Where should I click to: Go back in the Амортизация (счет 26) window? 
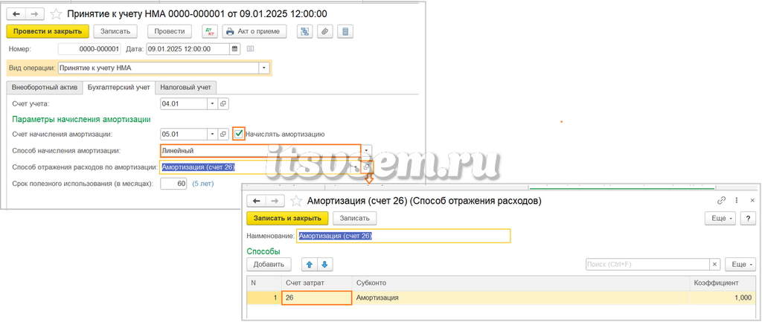pos(257,201)
